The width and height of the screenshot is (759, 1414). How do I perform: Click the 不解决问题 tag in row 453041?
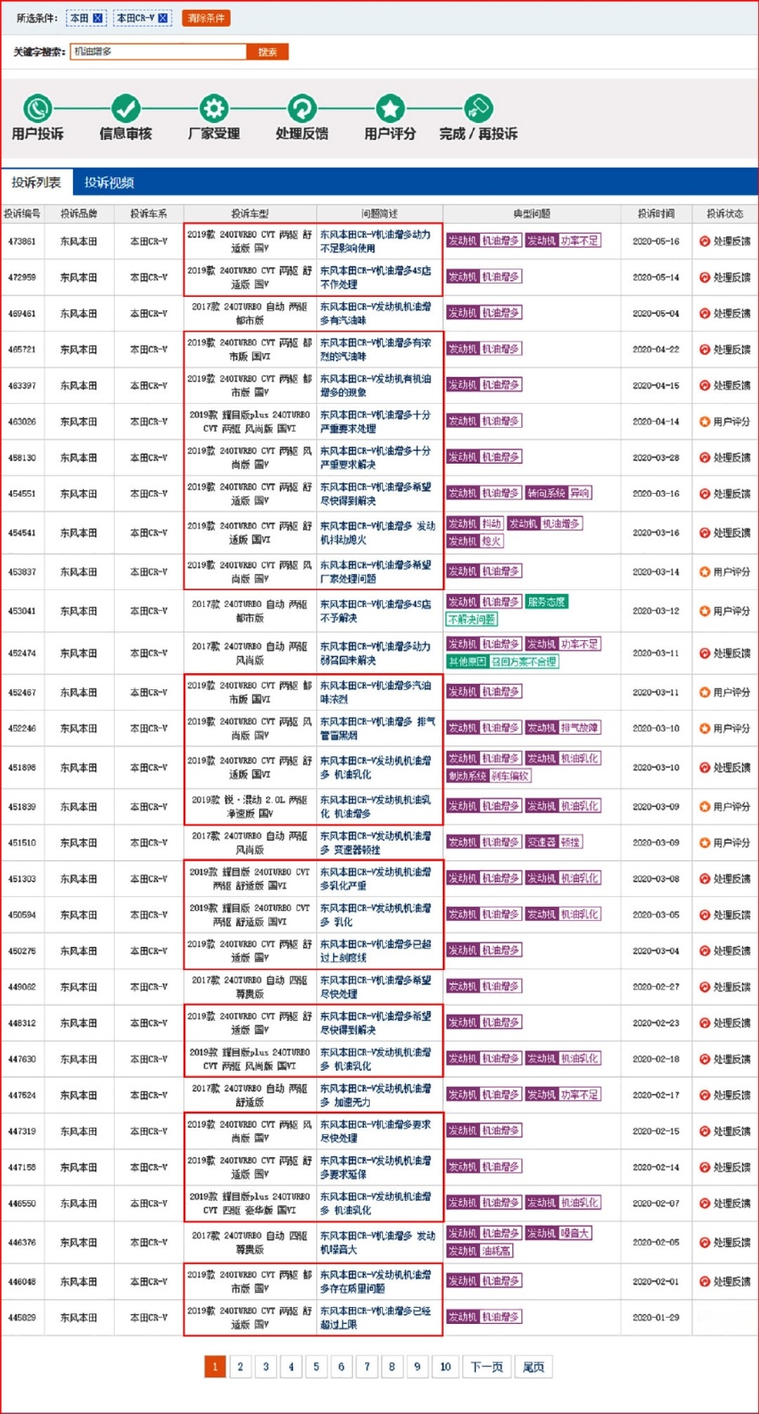pos(471,620)
